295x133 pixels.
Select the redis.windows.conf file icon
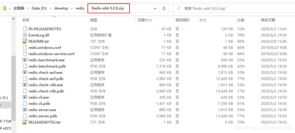[25, 47]
